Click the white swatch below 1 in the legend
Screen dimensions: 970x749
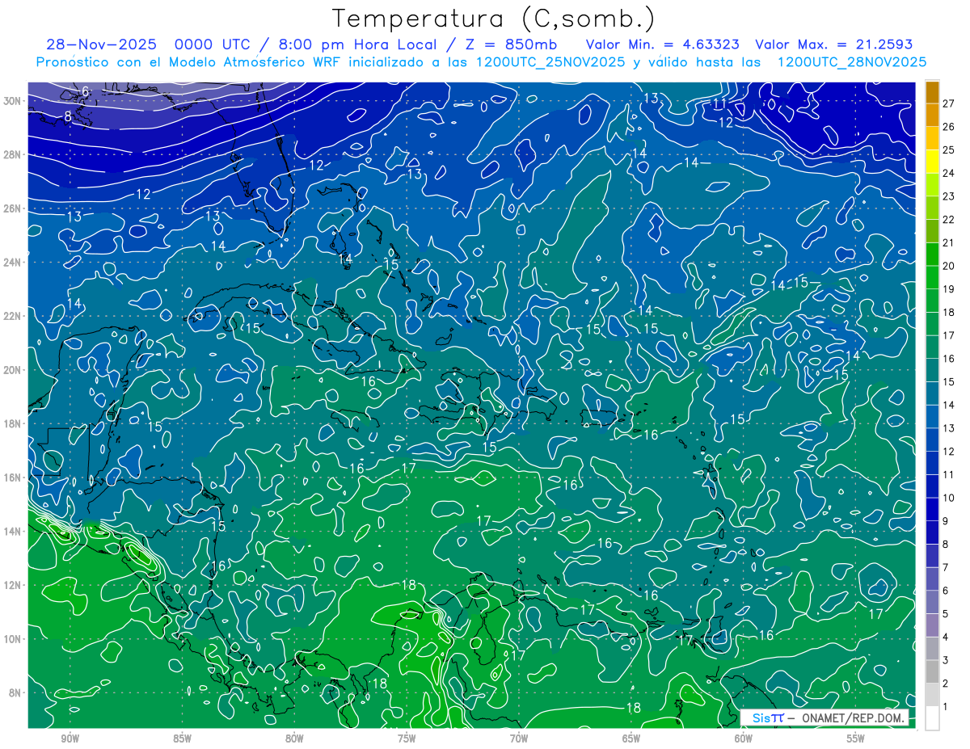click(932, 718)
